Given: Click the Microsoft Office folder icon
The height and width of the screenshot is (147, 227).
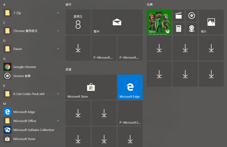Looking at the screenshot, I should pos(7,121).
